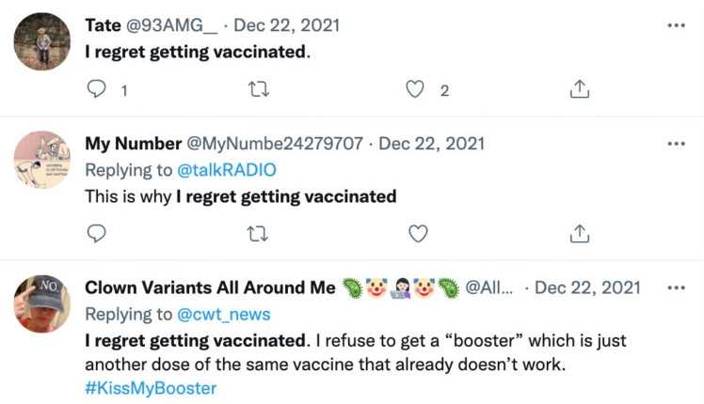Share Tate's tweet
This screenshot has height=404, width=704.
click(580, 89)
